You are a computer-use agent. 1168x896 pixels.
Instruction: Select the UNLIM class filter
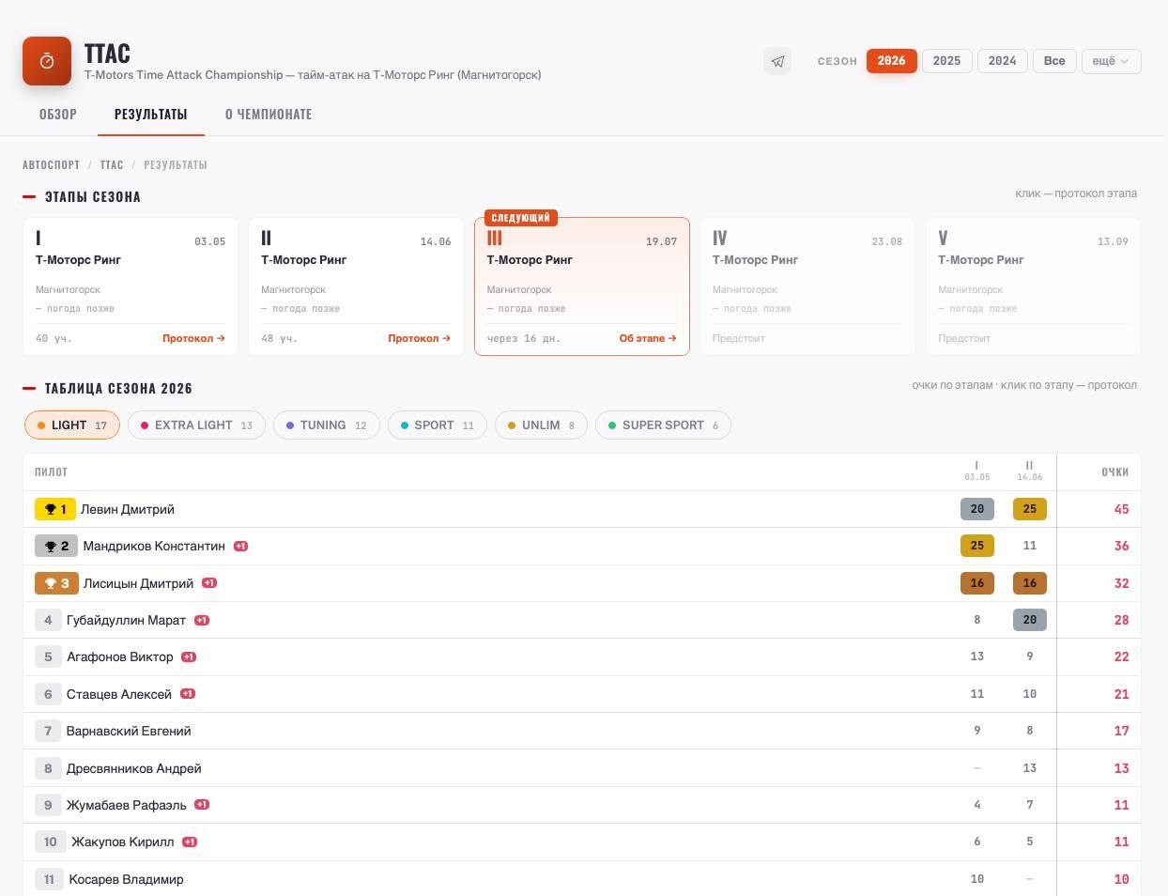(541, 425)
